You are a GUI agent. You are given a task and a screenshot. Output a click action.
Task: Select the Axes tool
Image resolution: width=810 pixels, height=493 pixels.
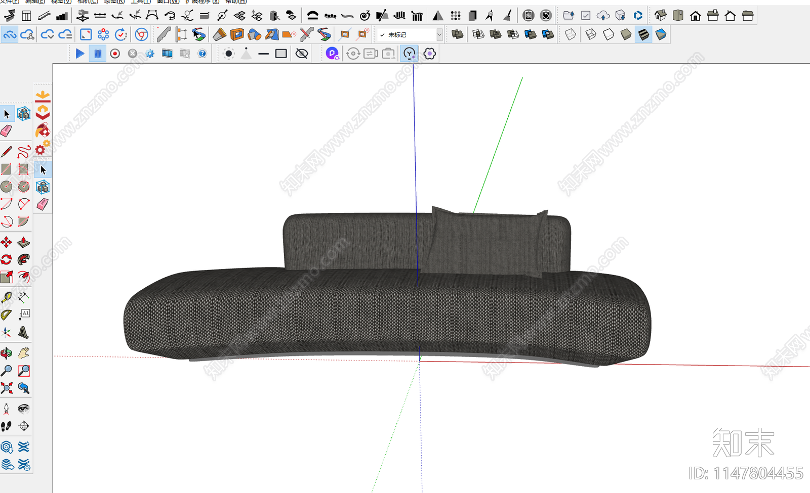7,332
